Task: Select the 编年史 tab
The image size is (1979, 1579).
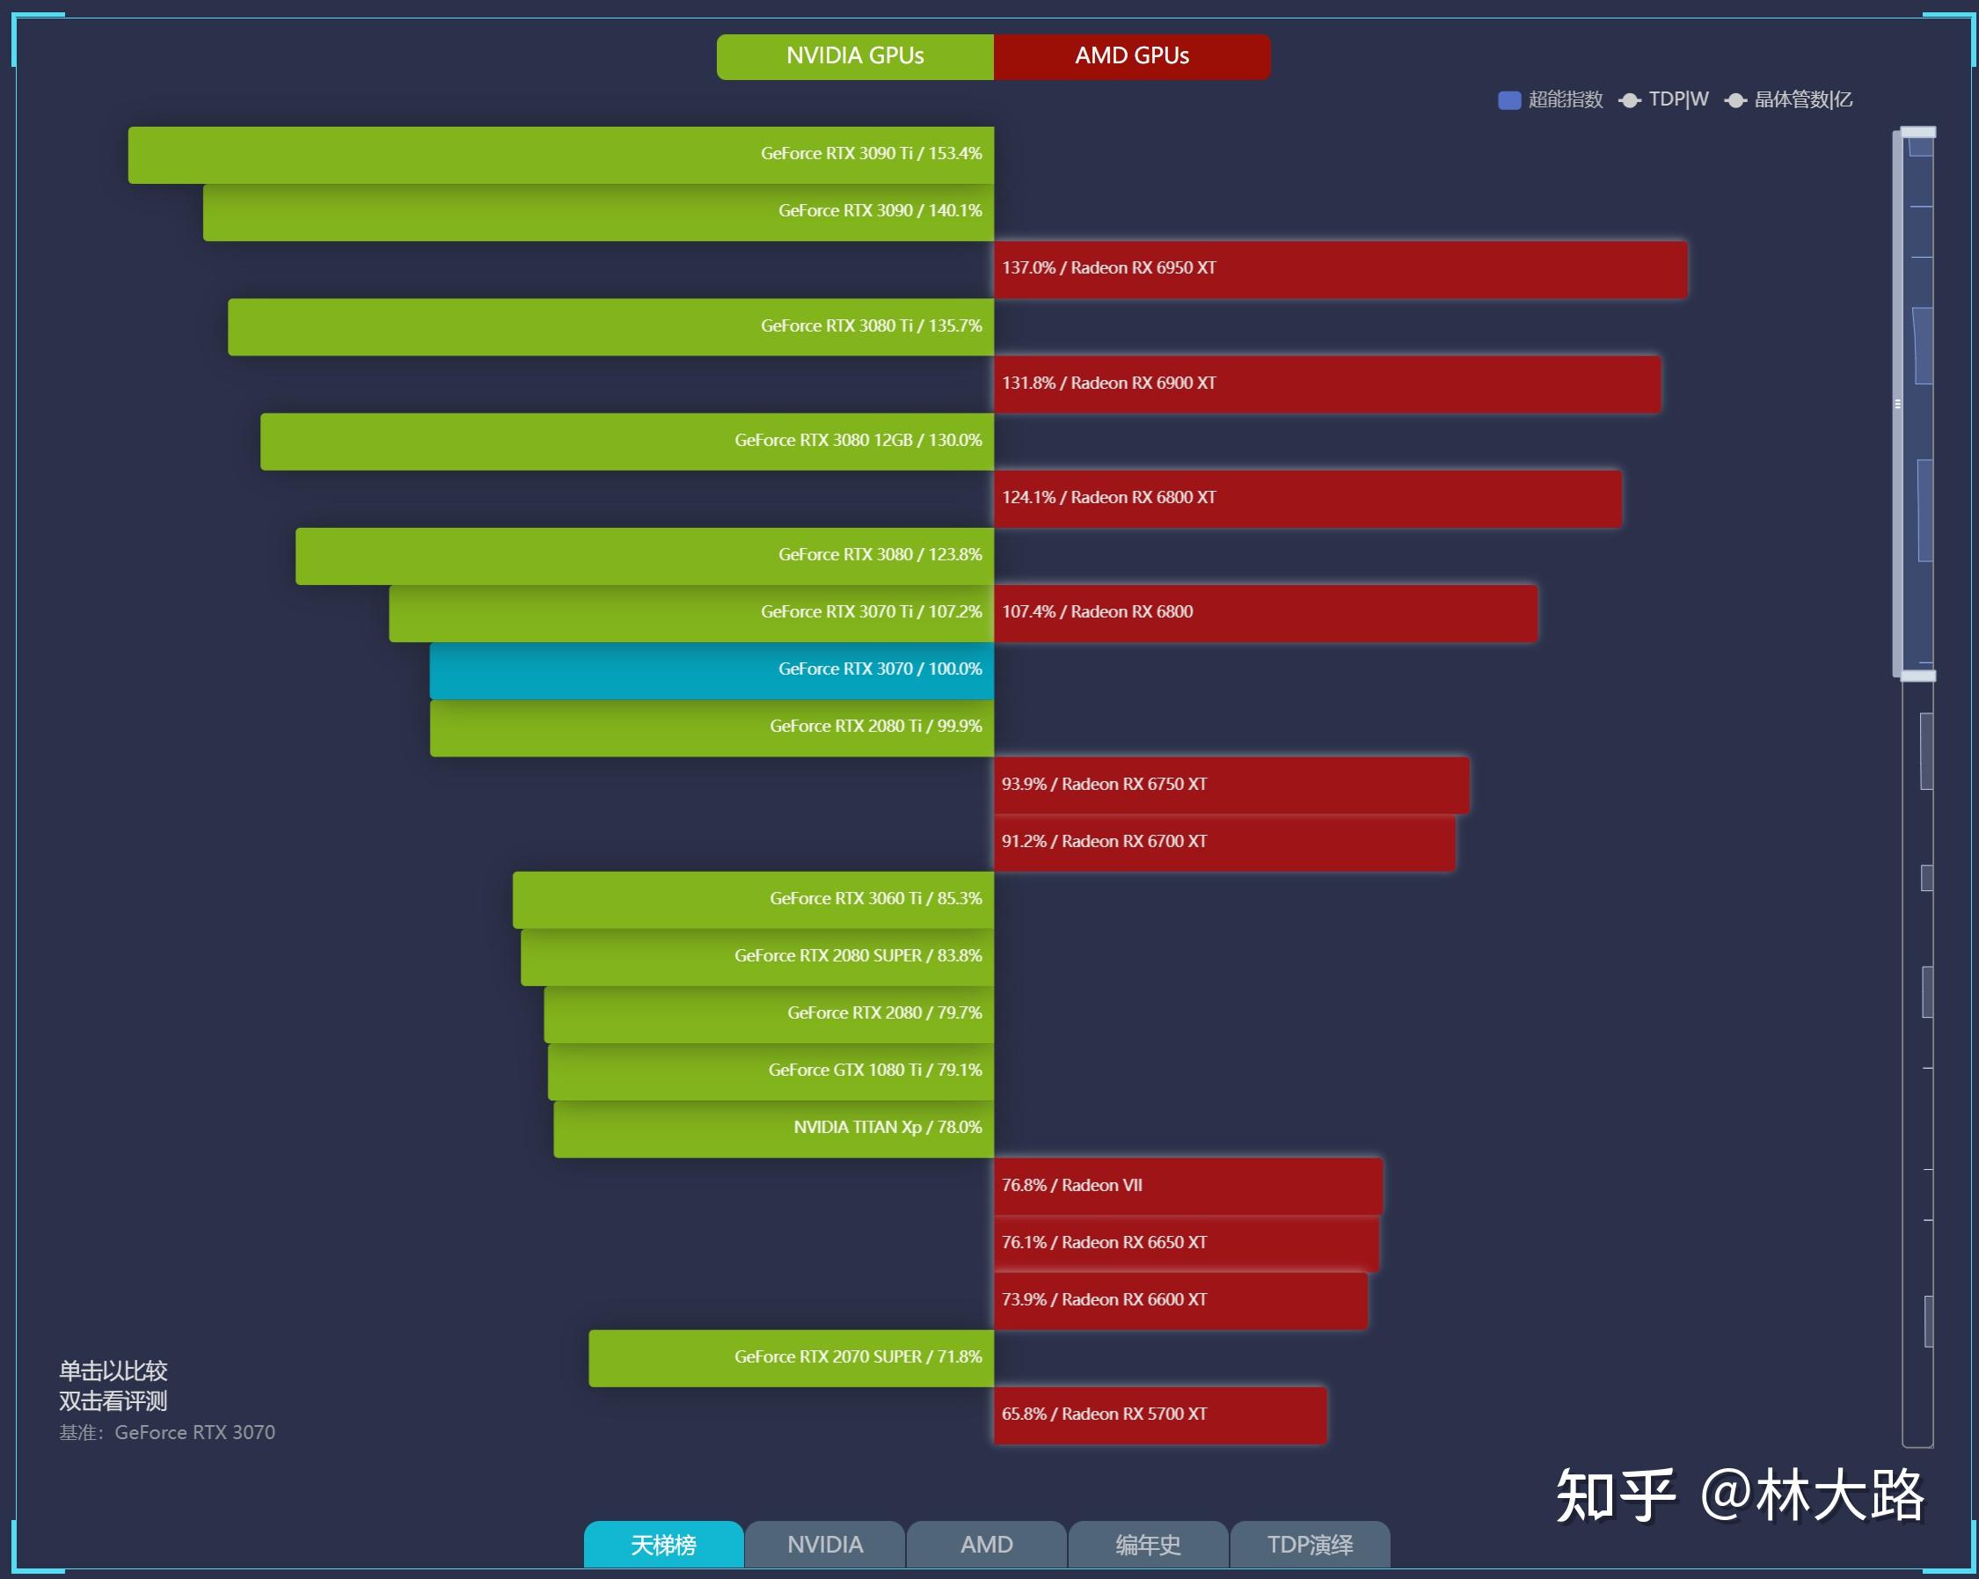Action: point(1184,1546)
